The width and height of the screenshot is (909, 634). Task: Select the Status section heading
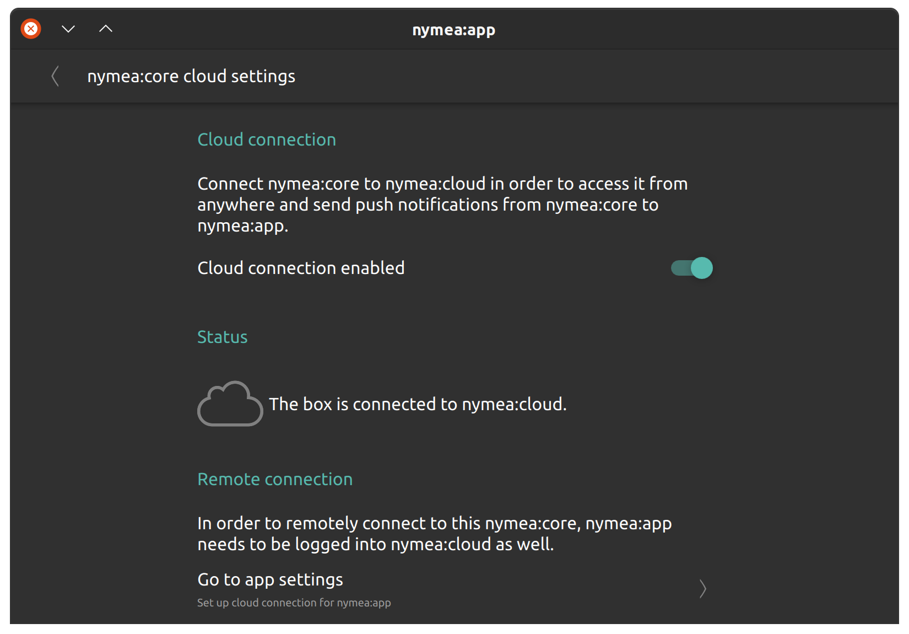[223, 337]
